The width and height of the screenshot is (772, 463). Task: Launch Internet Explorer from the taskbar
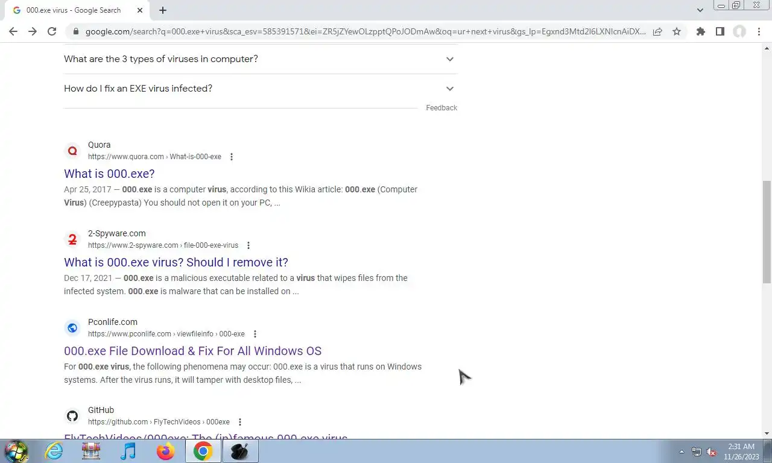tap(54, 451)
